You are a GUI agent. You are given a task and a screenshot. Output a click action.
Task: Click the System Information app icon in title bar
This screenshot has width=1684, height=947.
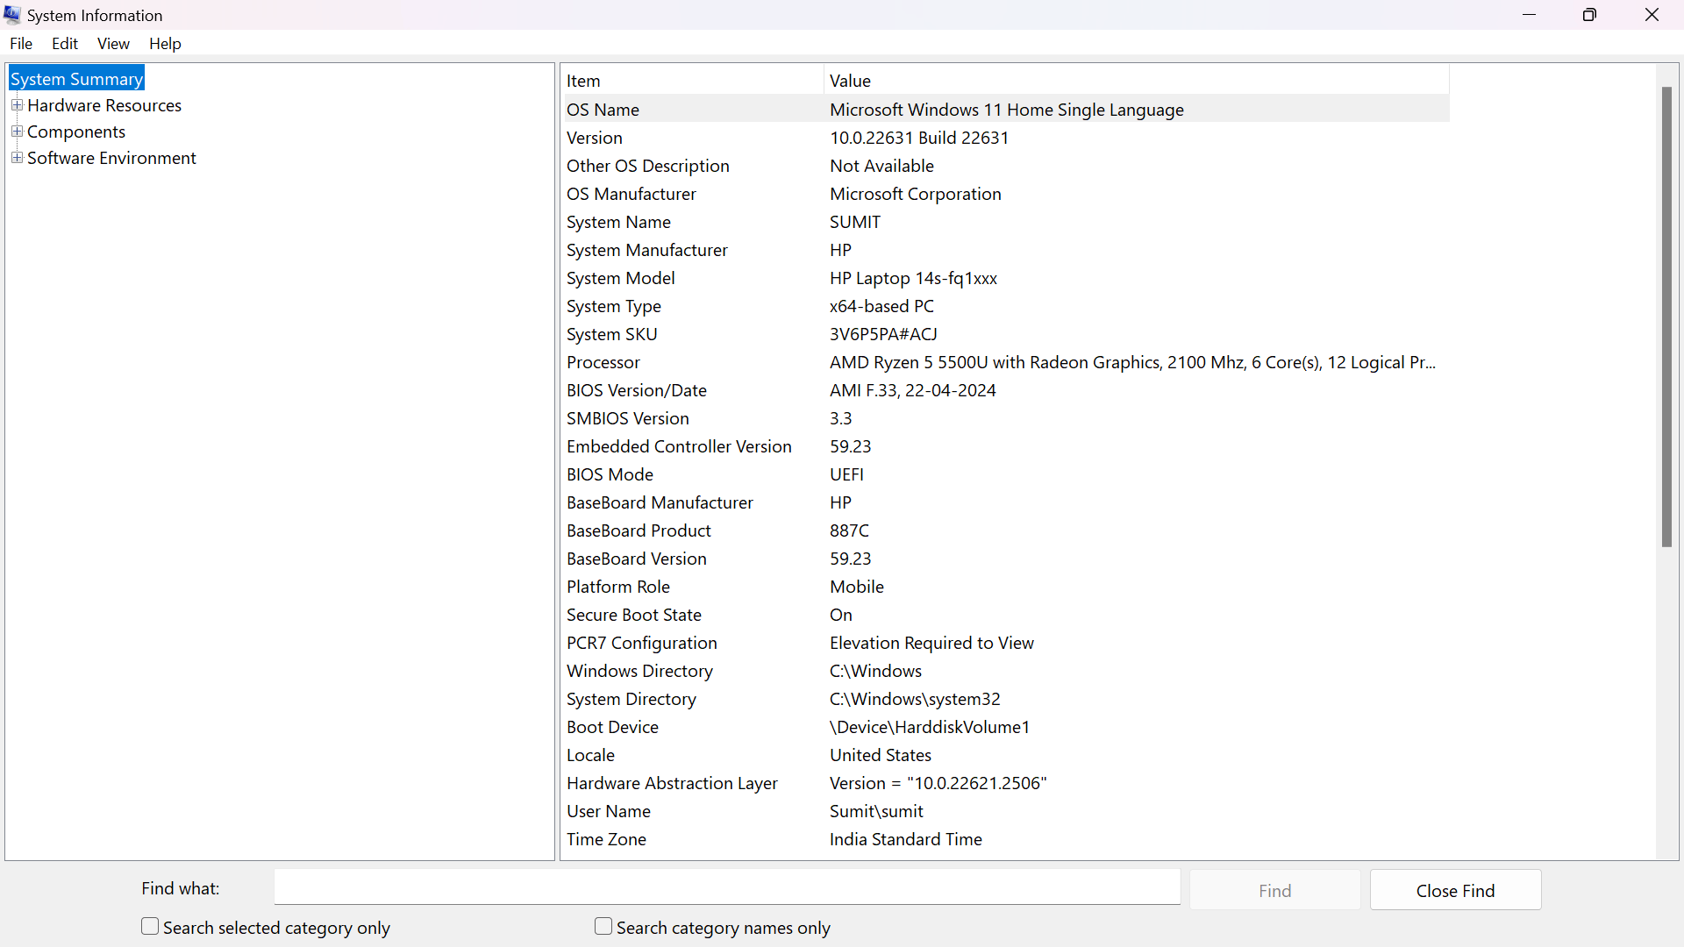12,15
